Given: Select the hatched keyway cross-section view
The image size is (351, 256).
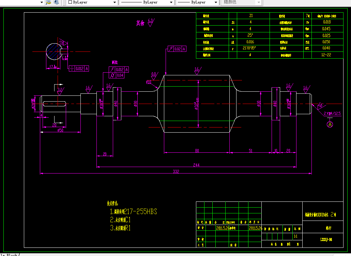Looking at the screenshot, I should [x=54, y=52].
